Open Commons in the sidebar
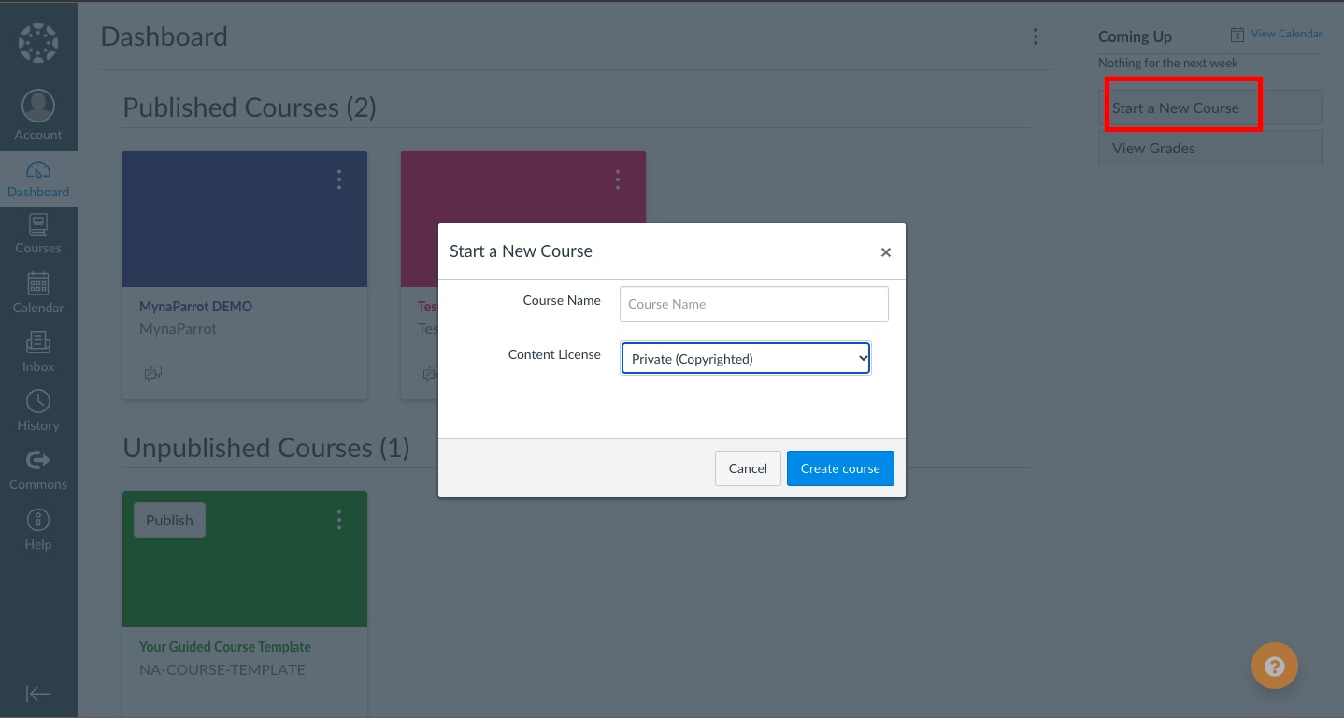 [x=38, y=470]
